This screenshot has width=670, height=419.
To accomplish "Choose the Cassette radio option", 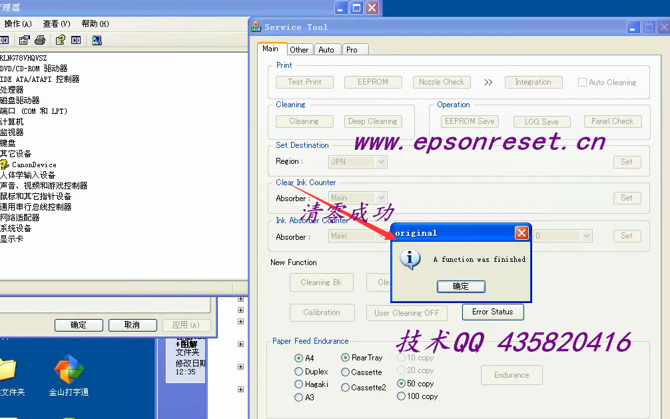I will 345,372.
